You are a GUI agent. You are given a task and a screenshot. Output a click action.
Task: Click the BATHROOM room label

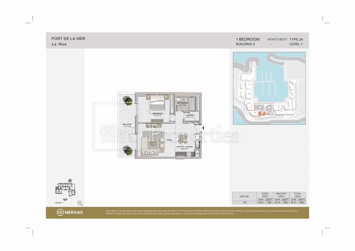click(182, 103)
